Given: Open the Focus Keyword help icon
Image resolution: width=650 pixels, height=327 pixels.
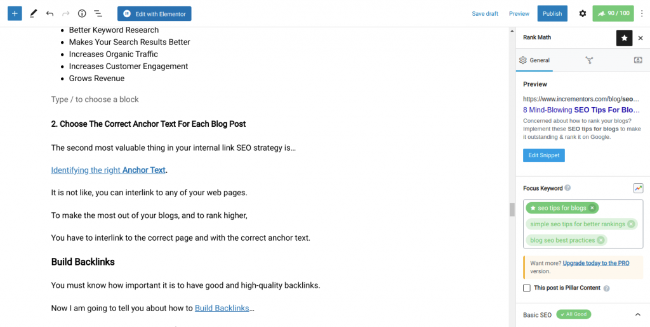Looking at the screenshot, I should [567, 188].
